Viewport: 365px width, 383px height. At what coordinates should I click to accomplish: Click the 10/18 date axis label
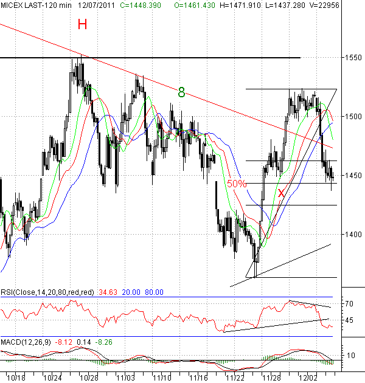pos(16,378)
